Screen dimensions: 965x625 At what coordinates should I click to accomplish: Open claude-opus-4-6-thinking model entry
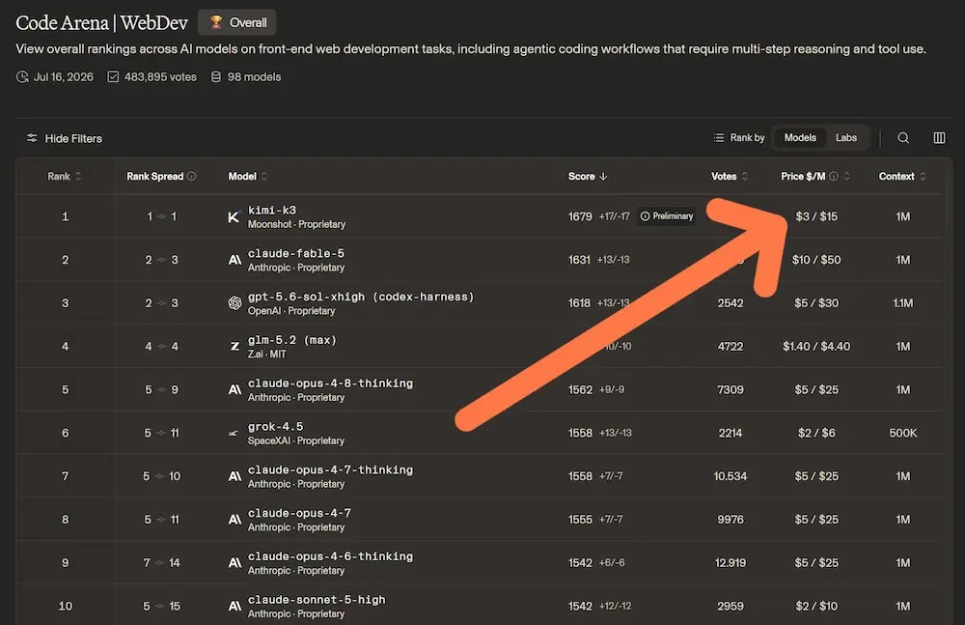(x=330, y=556)
